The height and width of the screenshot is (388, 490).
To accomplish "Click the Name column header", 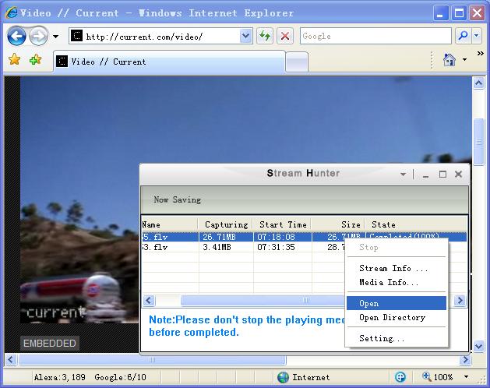I will tap(169, 224).
